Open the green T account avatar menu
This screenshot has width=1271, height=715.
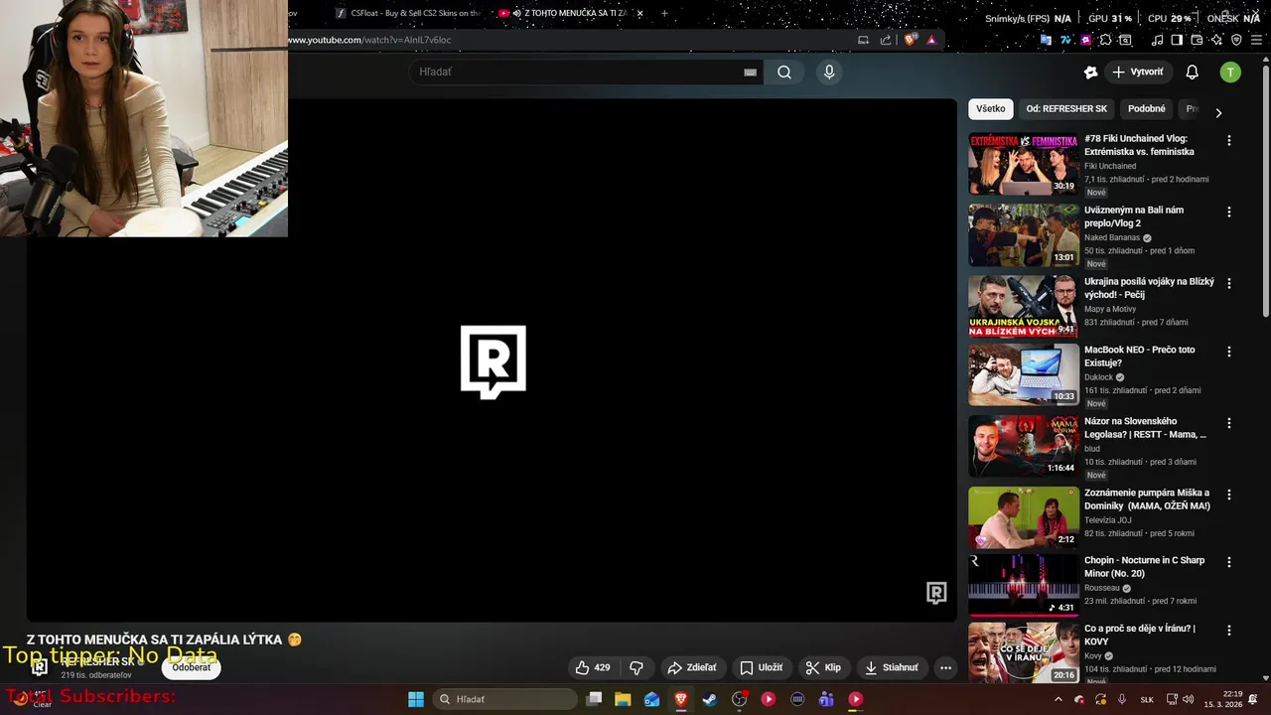1230,71
